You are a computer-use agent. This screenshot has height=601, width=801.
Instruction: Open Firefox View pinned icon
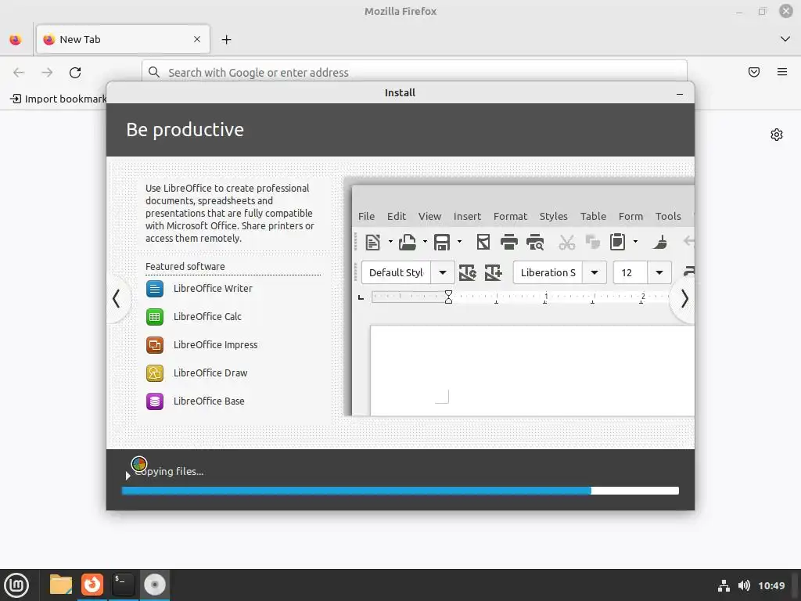pyautogui.click(x=16, y=39)
